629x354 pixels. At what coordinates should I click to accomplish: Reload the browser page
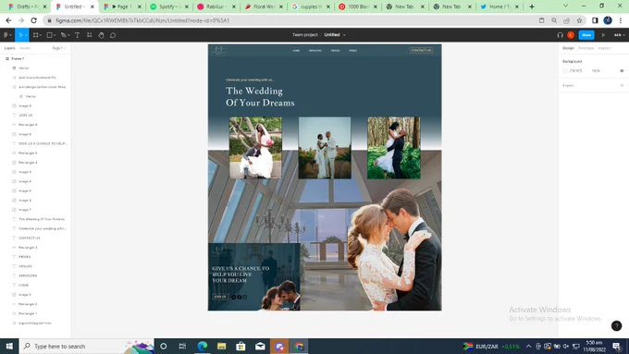pos(33,20)
